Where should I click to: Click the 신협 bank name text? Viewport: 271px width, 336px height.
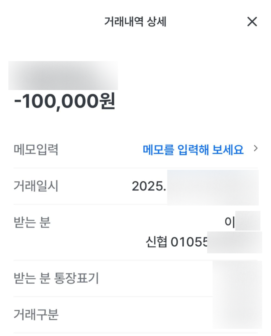click(x=156, y=242)
